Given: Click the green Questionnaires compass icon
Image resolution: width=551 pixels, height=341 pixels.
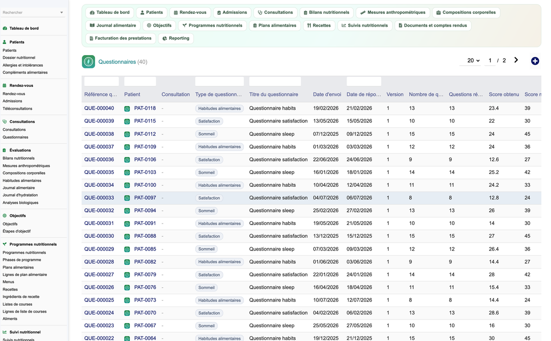Looking at the screenshot, I should tap(89, 61).
